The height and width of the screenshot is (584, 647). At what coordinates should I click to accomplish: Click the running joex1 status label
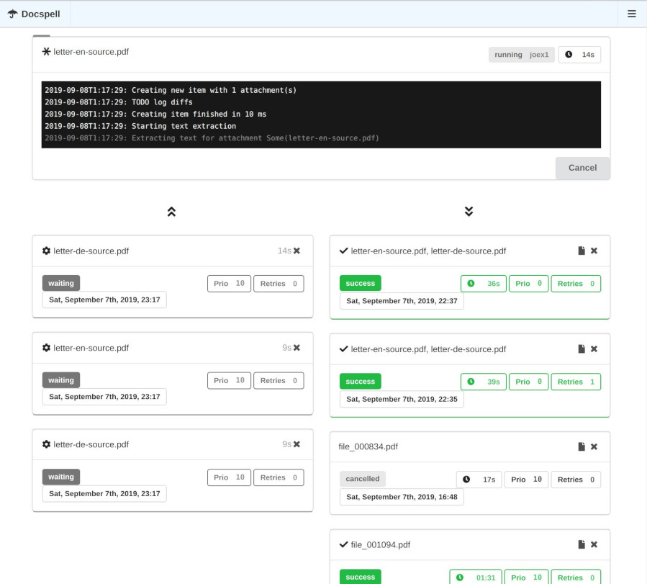pyautogui.click(x=521, y=55)
